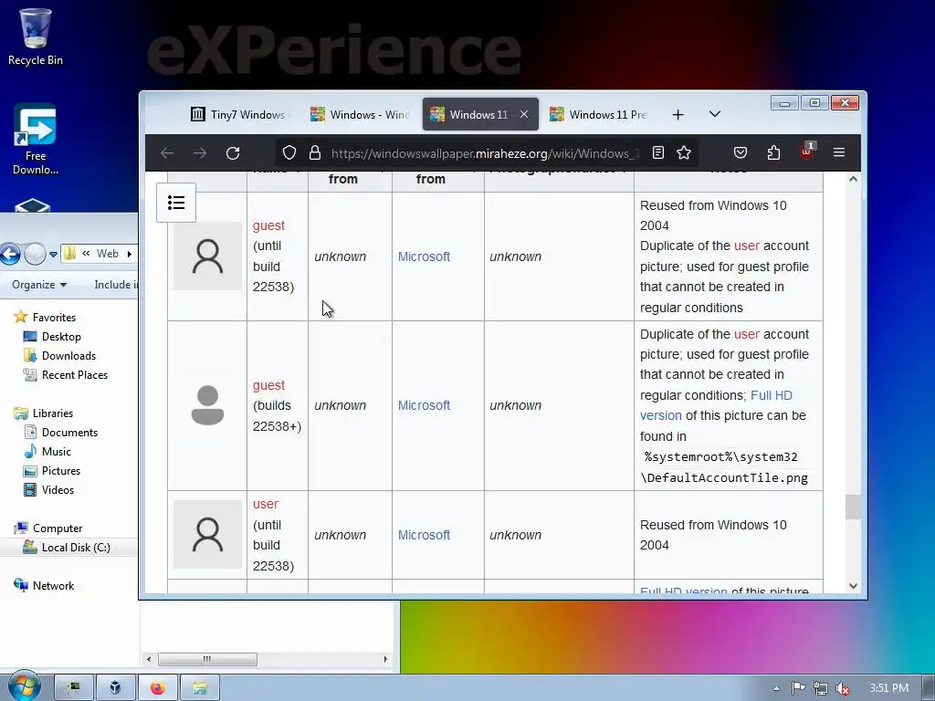Viewport: 935px width, 701px height.
Task: Switch to Tiny7 Windows tab
Action: (239, 114)
